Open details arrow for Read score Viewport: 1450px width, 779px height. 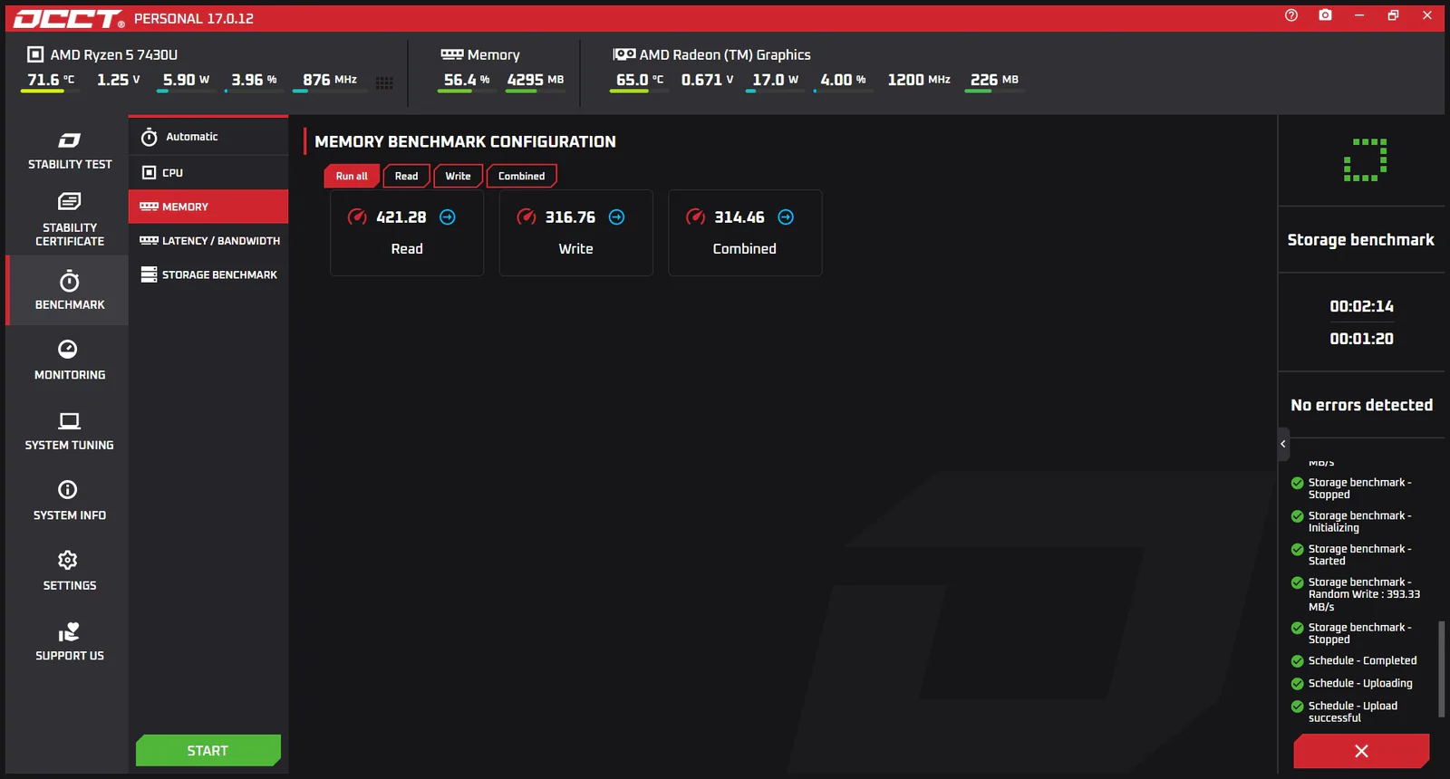click(x=448, y=217)
